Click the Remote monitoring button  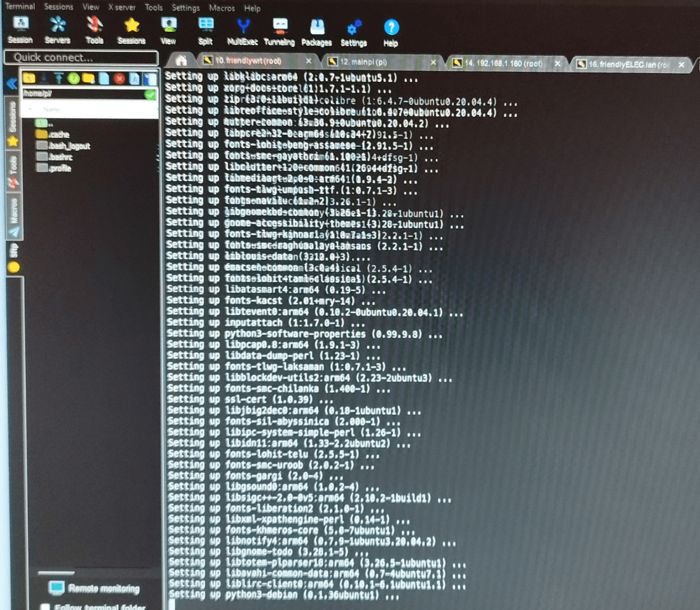click(x=95, y=588)
